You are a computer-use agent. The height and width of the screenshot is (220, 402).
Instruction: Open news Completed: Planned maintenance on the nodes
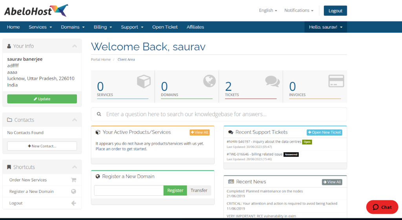click(x=265, y=191)
